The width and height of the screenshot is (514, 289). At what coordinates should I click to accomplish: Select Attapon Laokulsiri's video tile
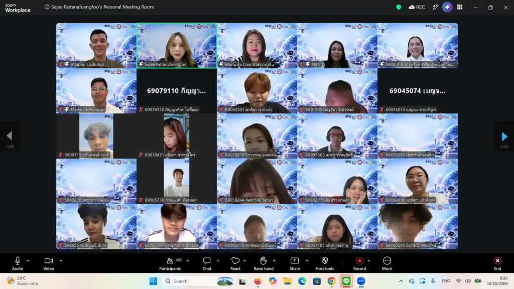[96, 46]
